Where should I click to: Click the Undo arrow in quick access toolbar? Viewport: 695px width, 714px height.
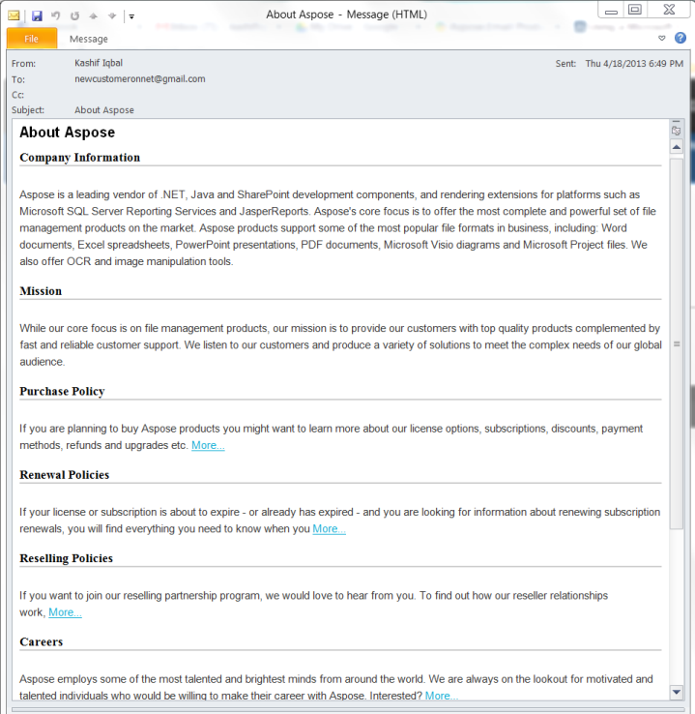point(55,15)
